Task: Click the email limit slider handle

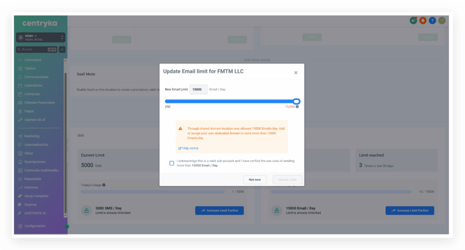Action: click(297, 102)
